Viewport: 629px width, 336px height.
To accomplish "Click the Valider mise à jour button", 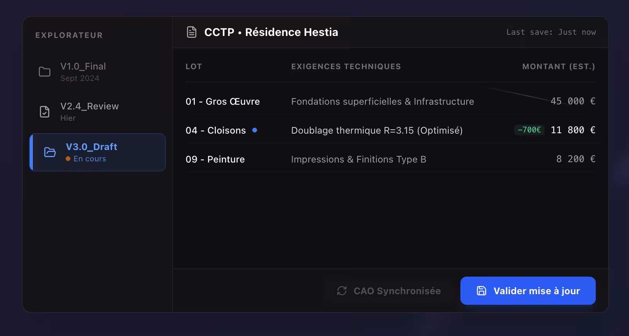I will [x=528, y=291].
